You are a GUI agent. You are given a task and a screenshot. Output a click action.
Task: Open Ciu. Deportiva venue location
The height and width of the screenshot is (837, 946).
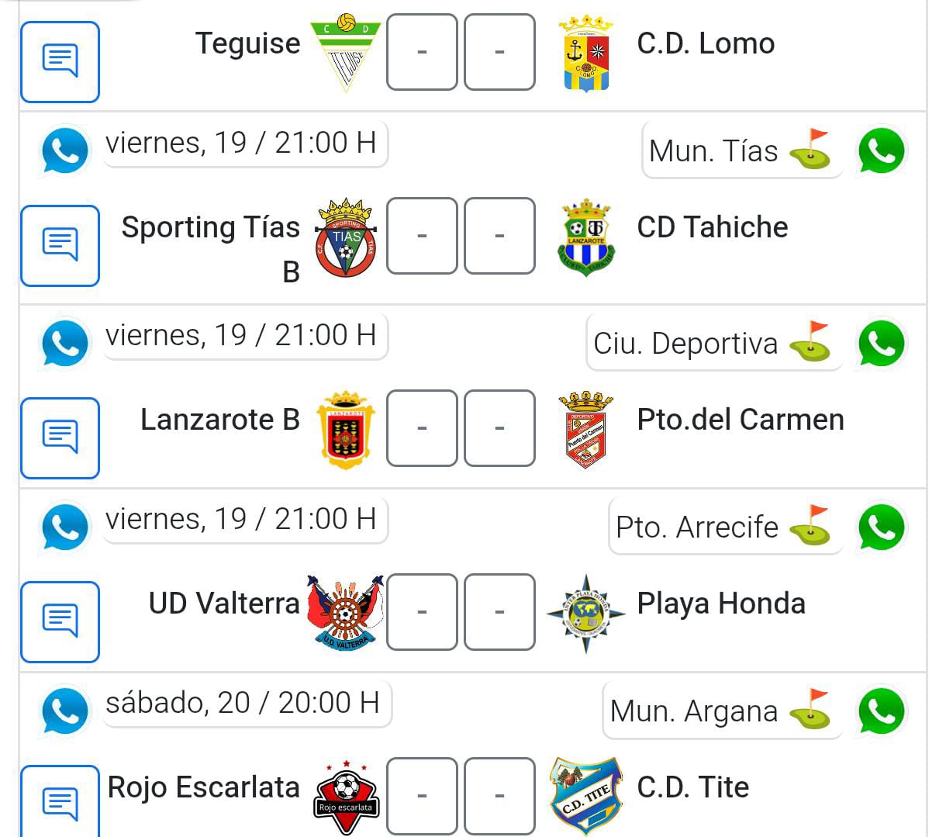pos(714,344)
